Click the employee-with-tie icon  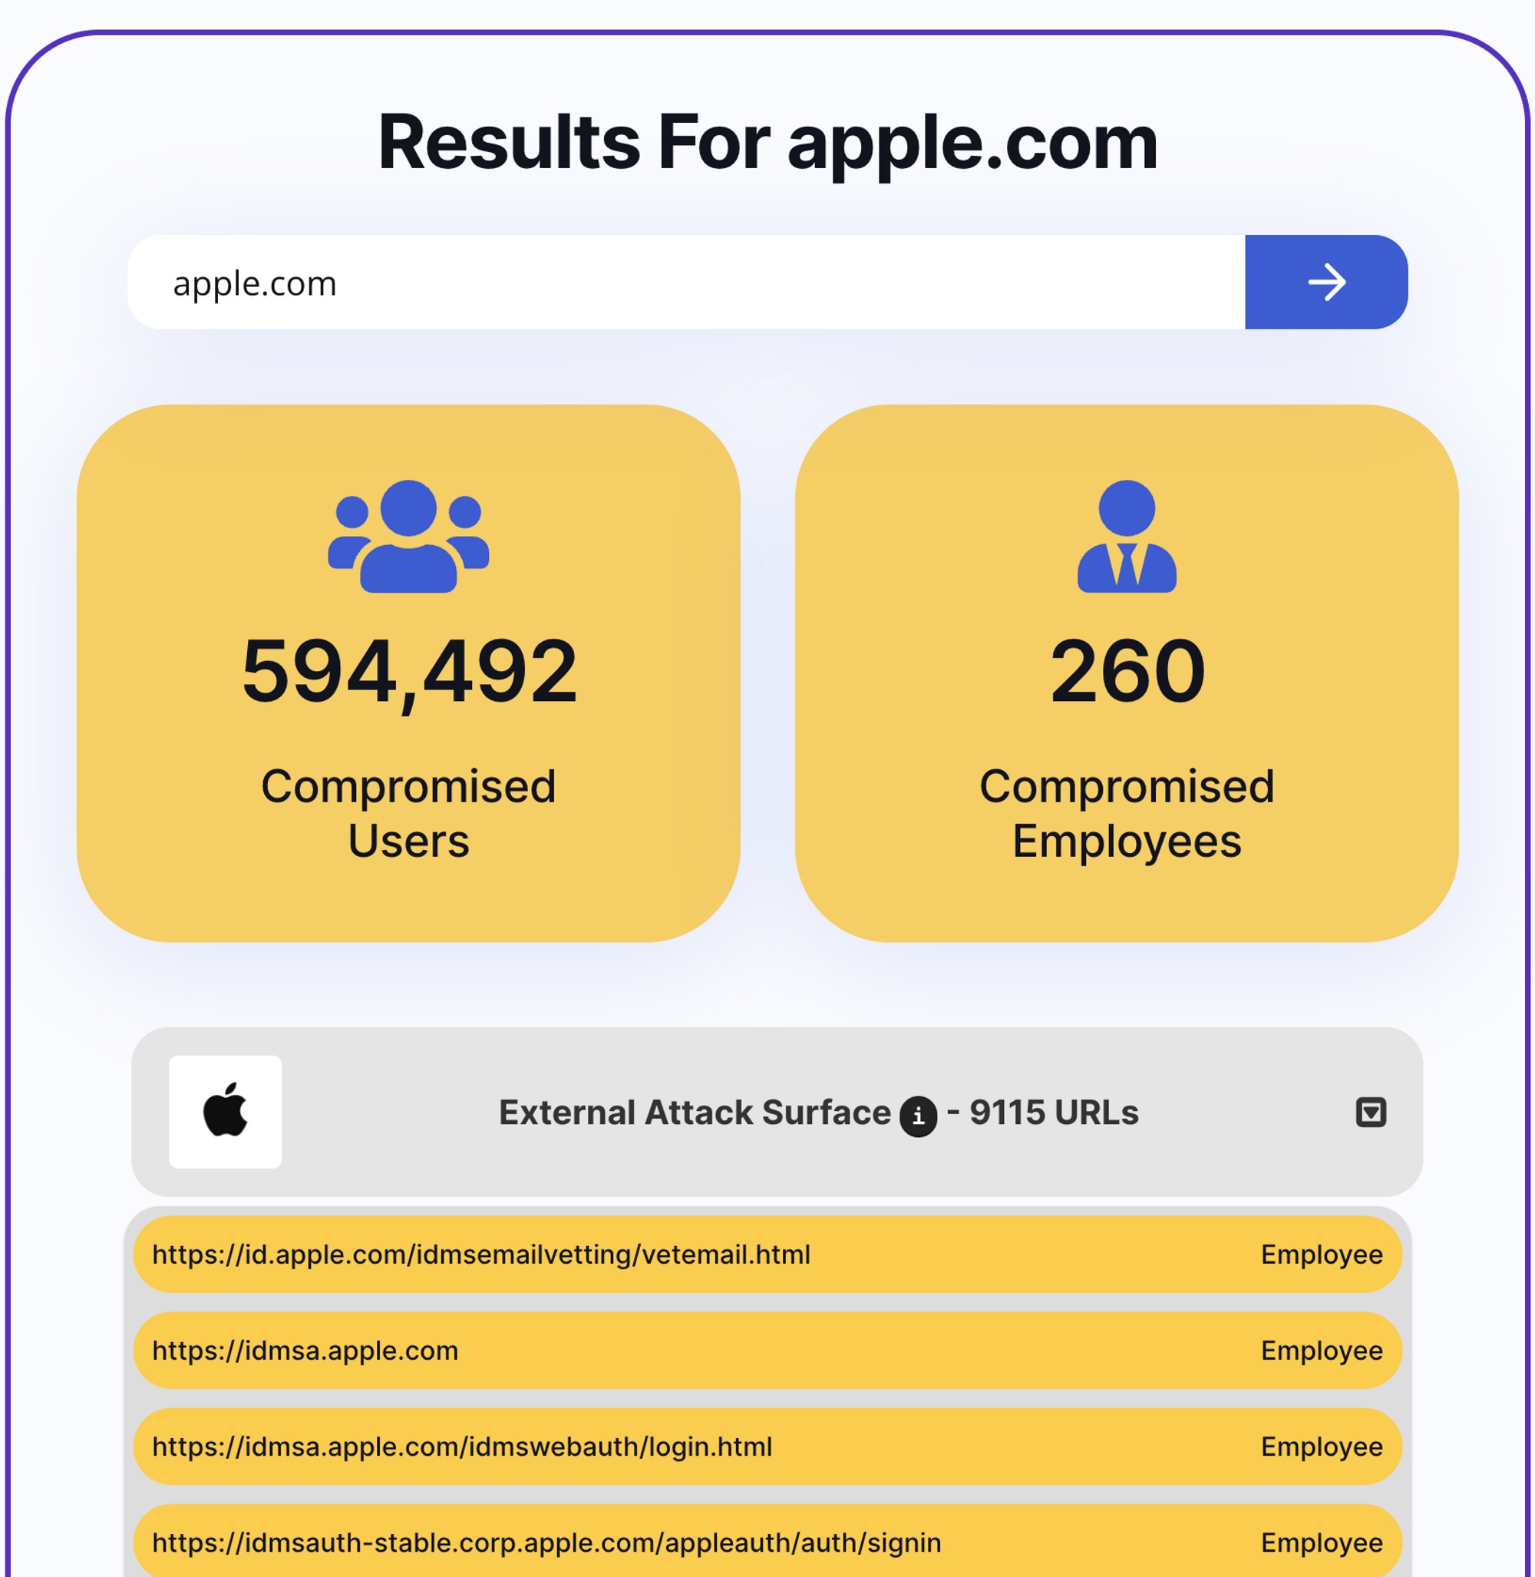1126,537
